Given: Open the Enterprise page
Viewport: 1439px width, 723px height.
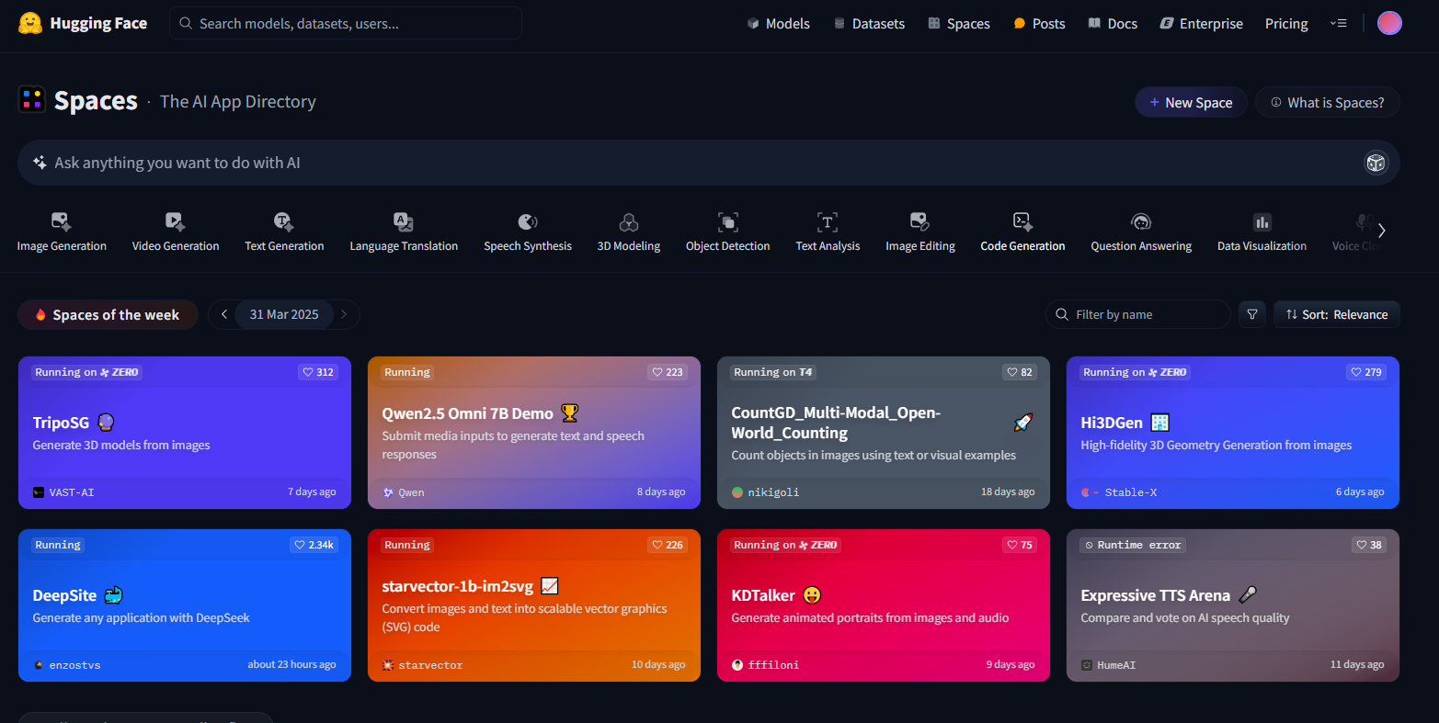Looking at the screenshot, I should [x=1201, y=24].
